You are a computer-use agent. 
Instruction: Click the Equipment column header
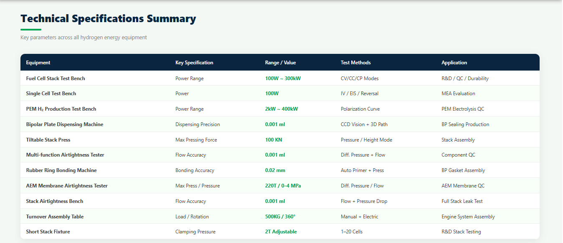tap(38, 63)
